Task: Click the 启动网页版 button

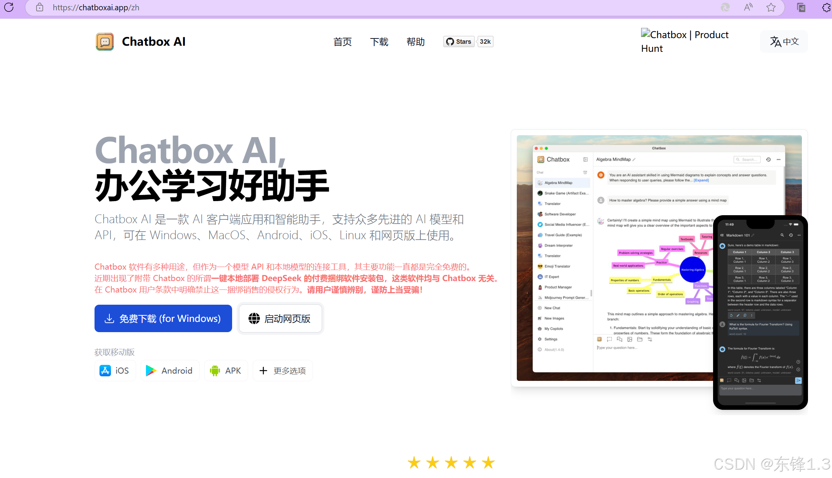Action: 281,318
